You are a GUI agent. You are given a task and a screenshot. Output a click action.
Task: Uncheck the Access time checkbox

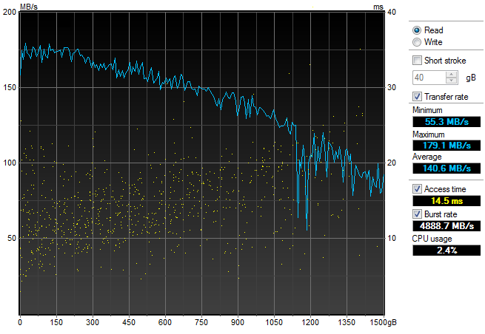click(x=417, y=189)
